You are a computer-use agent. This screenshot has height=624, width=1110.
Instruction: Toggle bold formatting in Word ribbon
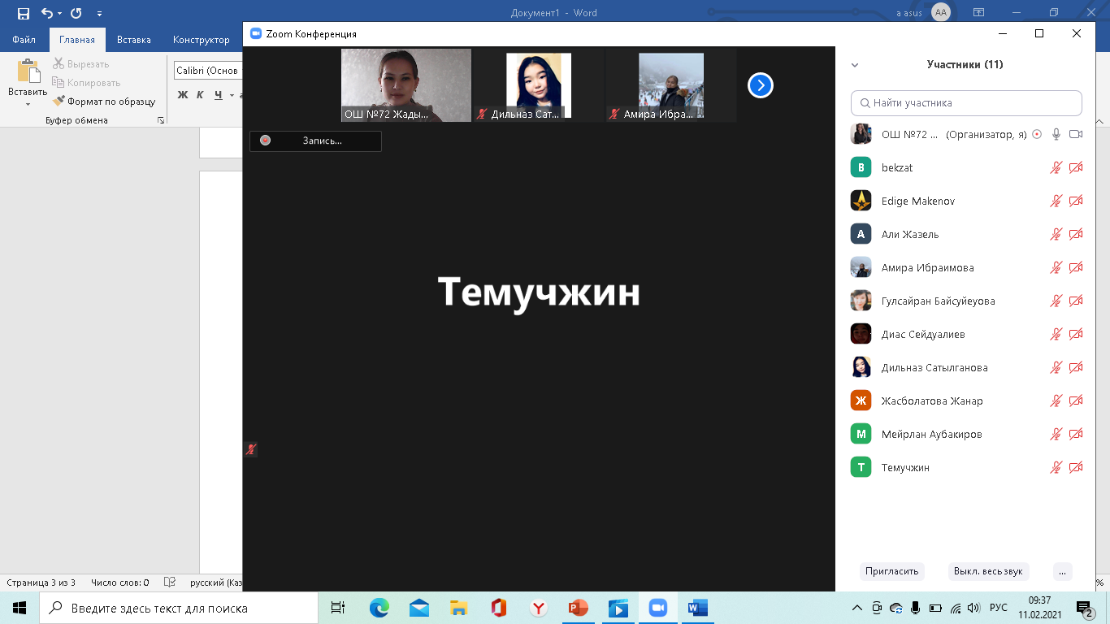(183, 95)
